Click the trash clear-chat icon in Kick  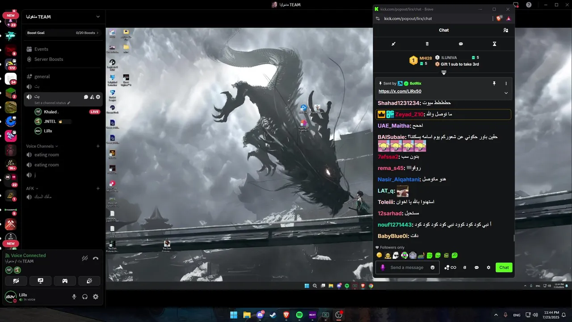[x=427, y=44]
